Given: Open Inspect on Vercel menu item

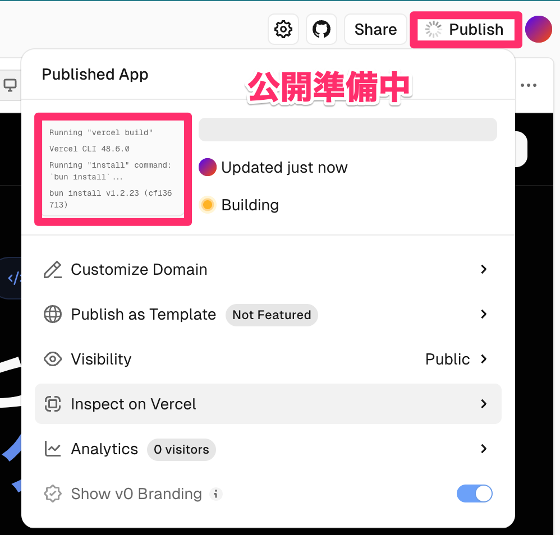Looking at the screenshot, I should (268, 404).
